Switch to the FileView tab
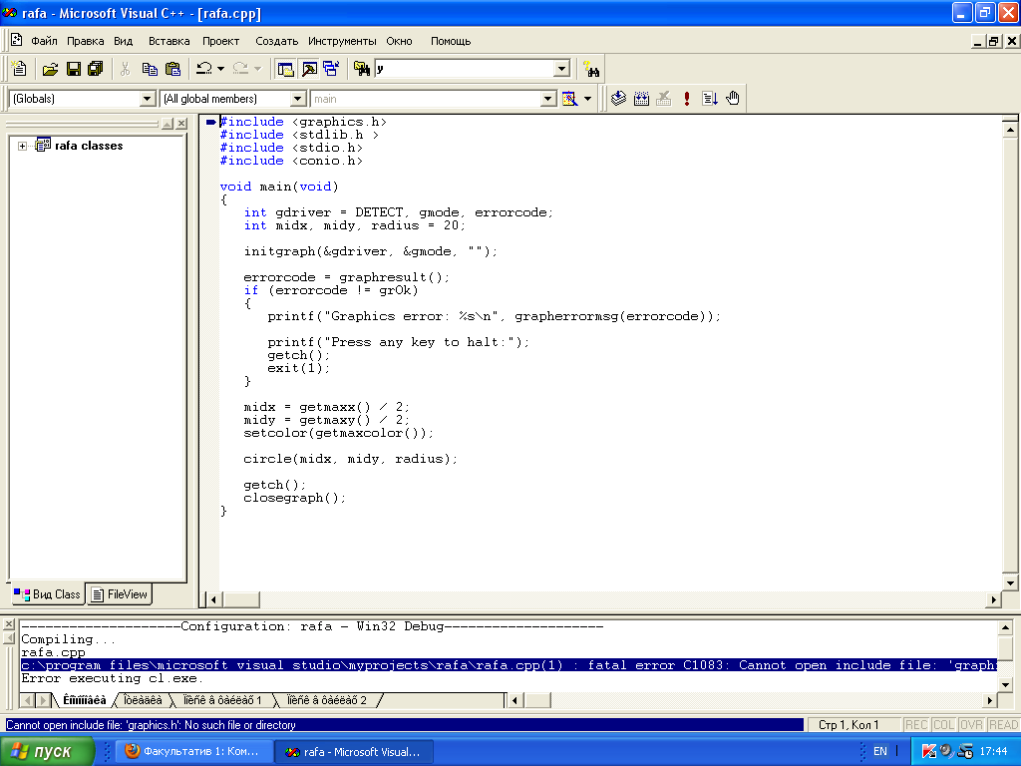The height and width of the screenshot is (766, 1021). click(x=119, y=594)
